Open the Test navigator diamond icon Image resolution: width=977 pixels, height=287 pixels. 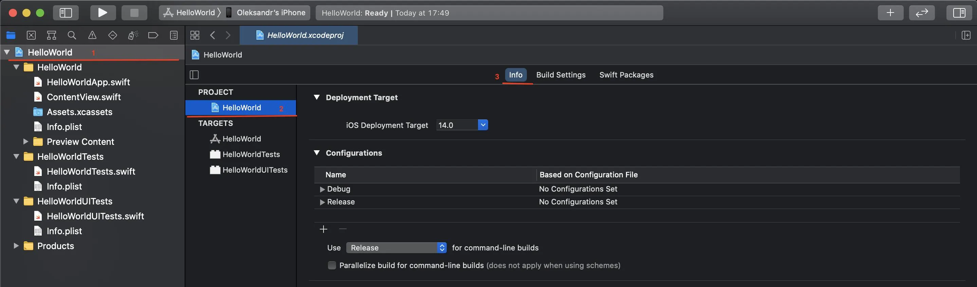113,36
